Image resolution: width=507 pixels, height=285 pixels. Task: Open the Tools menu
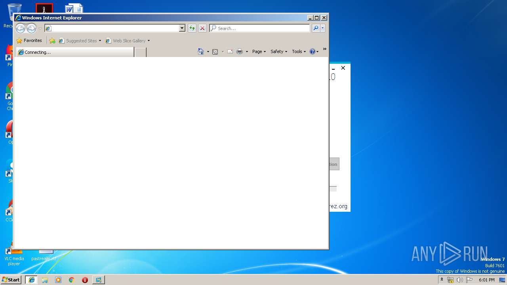click(299, 51)
